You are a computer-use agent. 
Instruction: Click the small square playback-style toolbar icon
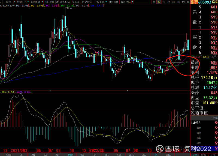(183, 2)
